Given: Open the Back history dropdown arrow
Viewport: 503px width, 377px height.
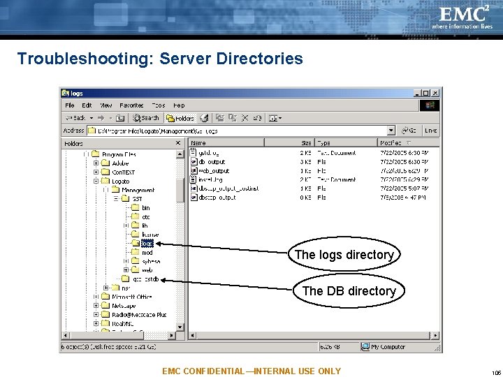Looking at the screenshot, I should [x=91, y=118].
